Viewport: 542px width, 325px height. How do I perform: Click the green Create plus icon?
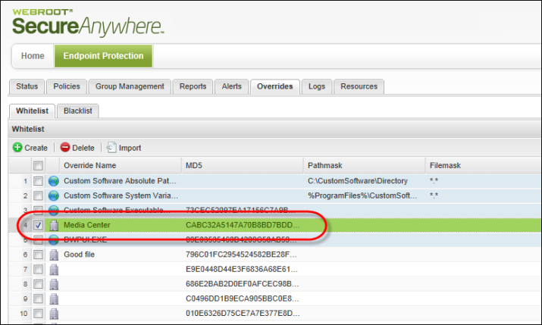coord(17,148)
